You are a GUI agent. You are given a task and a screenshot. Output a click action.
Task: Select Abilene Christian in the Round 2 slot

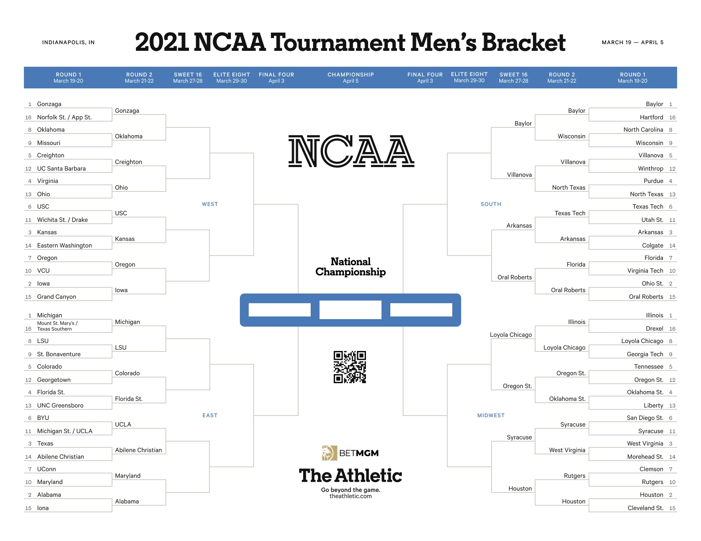click(x=139, y=450)
